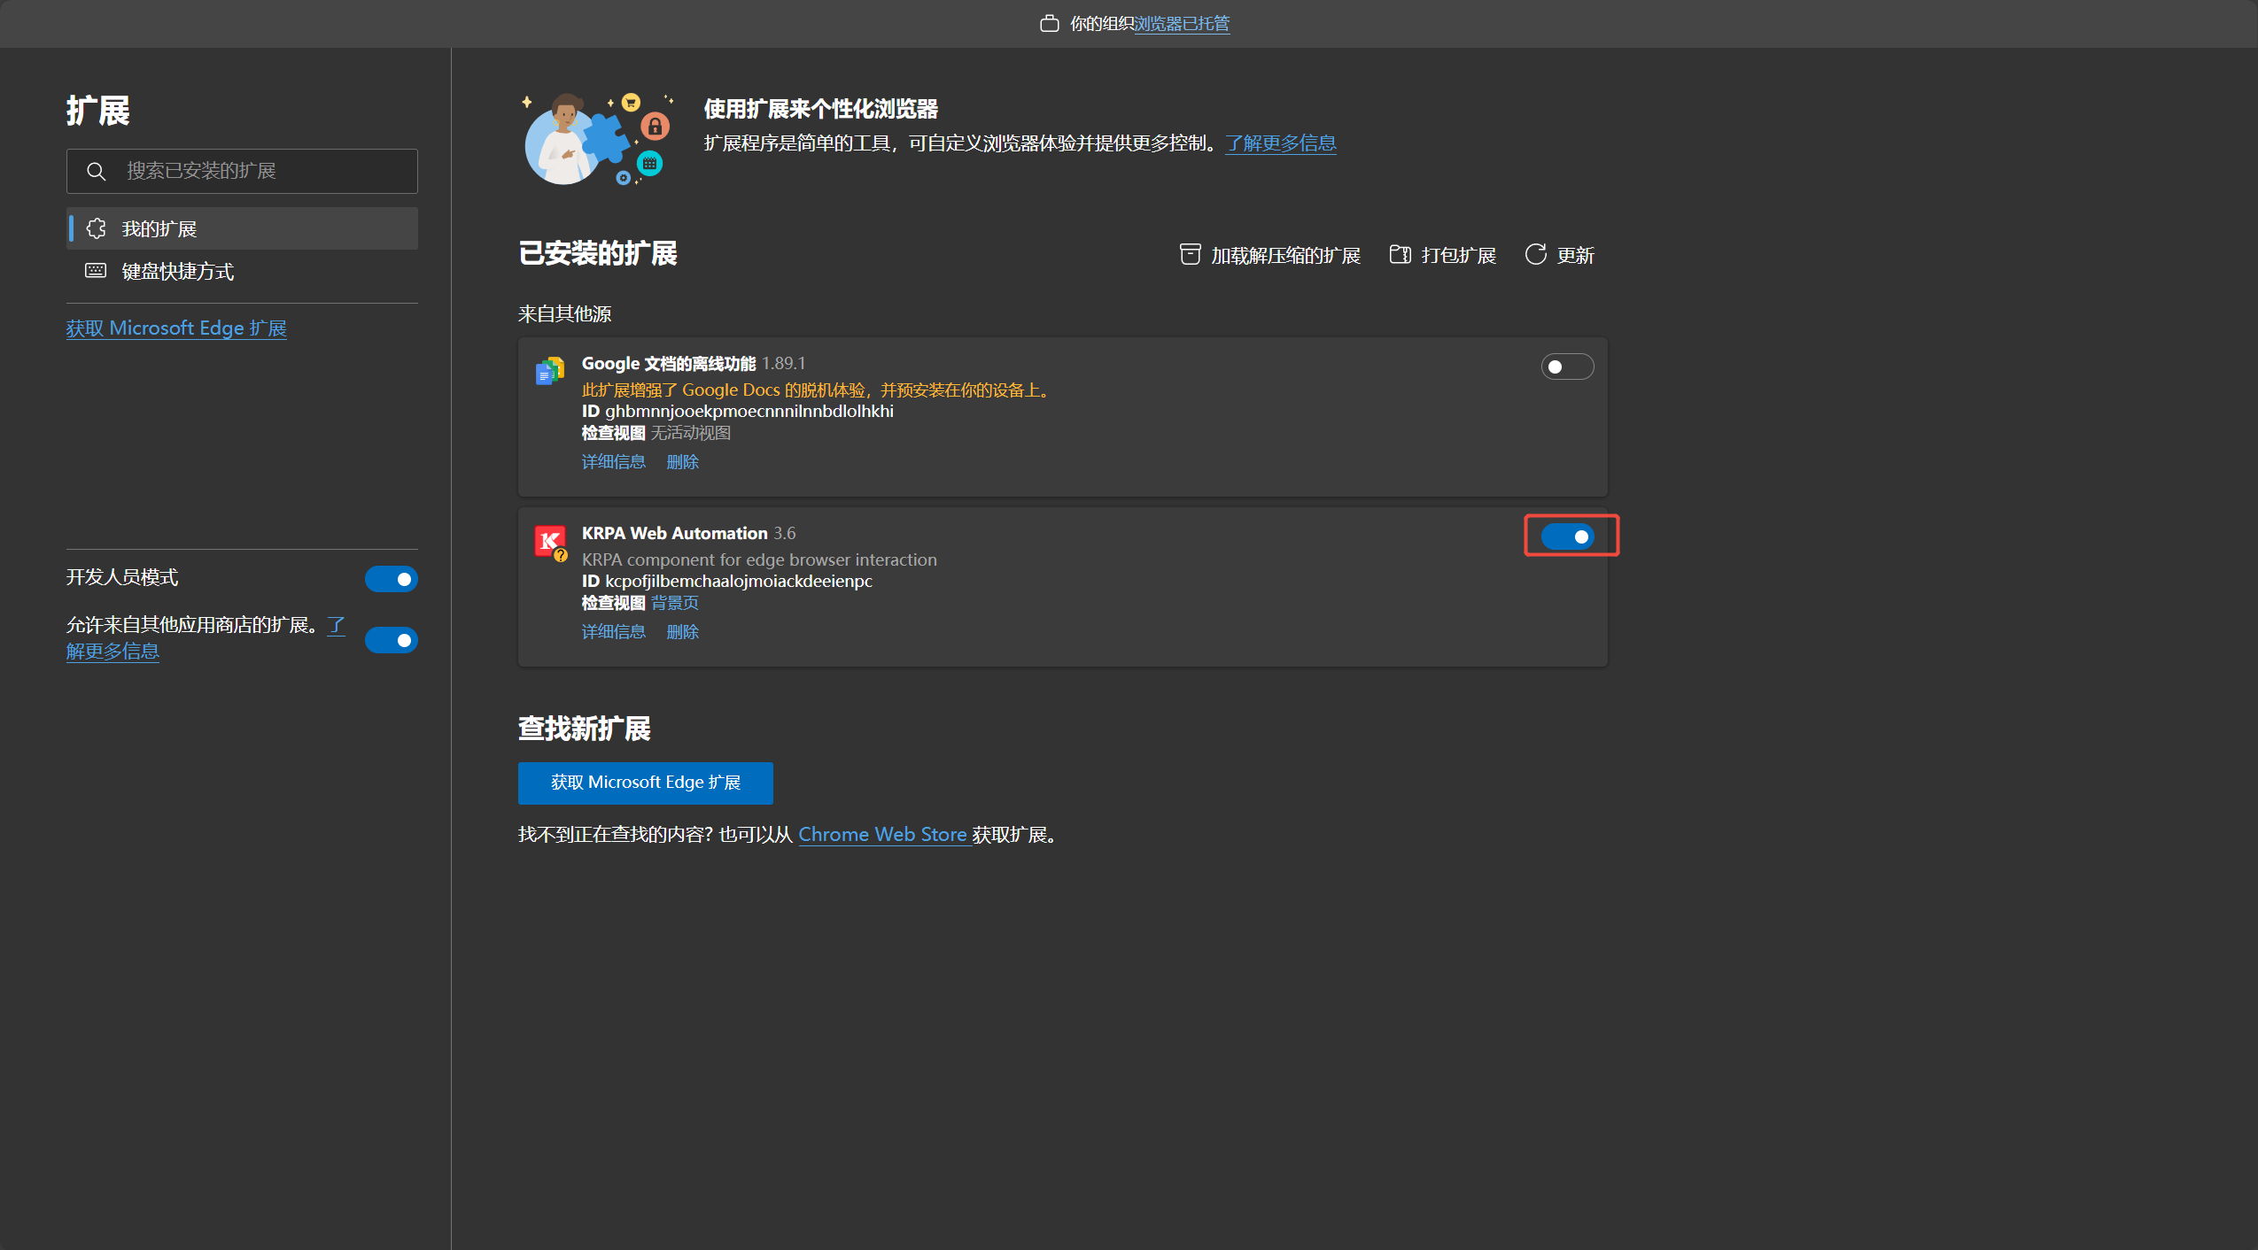Click the KRPA version number 3.6
This screenshot has width=2258, height=1250.
coord(785,534)
